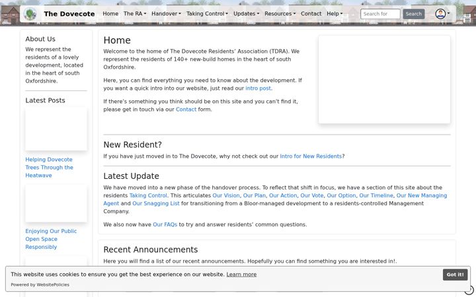Follow the Taking Control text link

tap(148, 195)
